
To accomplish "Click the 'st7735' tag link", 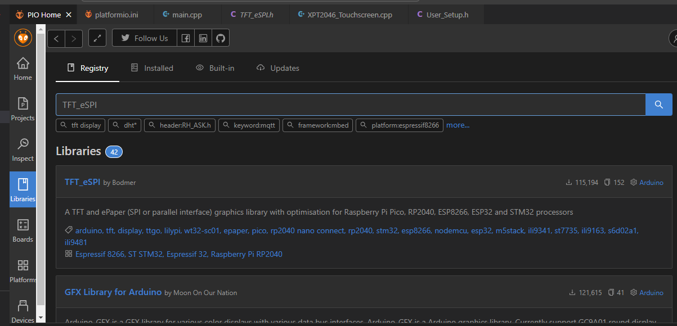I will (567, 230).
